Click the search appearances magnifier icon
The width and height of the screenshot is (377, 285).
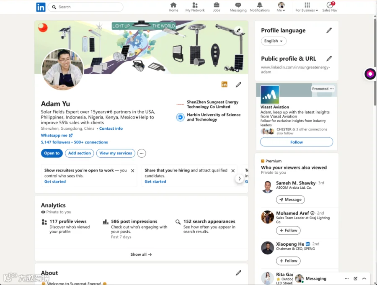178,221
